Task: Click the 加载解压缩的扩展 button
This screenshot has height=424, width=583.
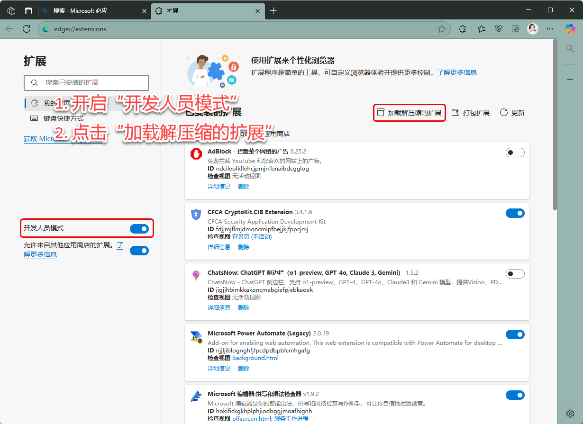Action: pos(409,113)
